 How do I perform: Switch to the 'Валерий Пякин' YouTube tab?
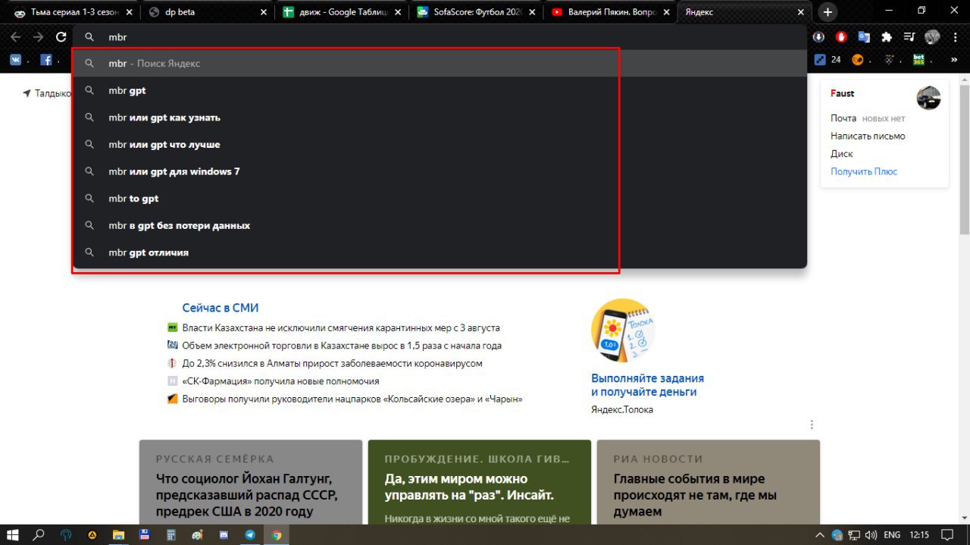pos(612,12)
